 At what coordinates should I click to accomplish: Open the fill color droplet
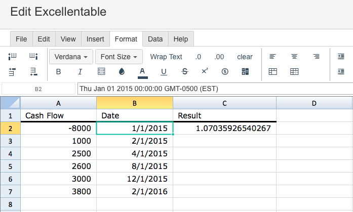121,72
